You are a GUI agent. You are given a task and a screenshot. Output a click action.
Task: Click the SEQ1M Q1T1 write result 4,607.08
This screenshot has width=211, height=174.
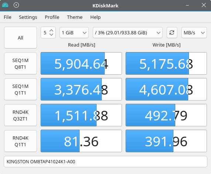(x=166, y=89)
